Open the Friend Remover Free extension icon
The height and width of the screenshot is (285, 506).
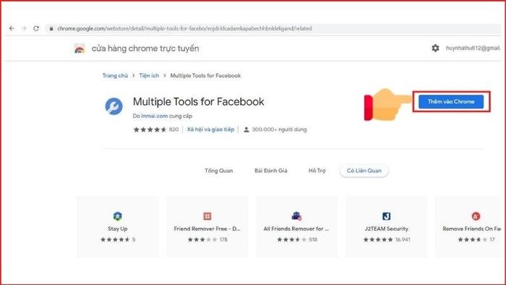(207, 216)
